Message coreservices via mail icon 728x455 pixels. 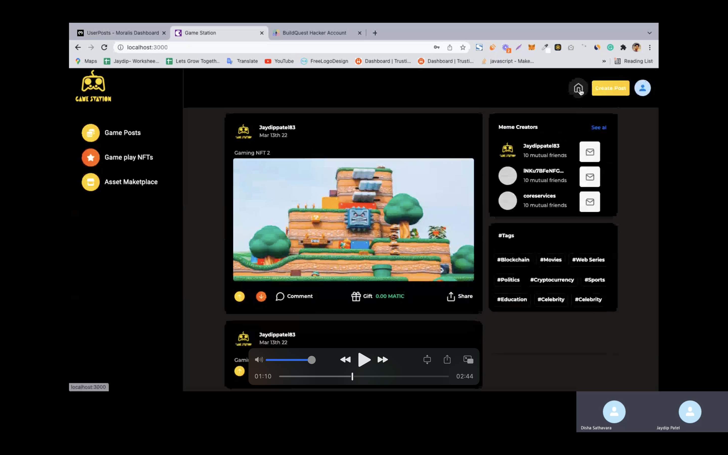(x=590, y=202)
